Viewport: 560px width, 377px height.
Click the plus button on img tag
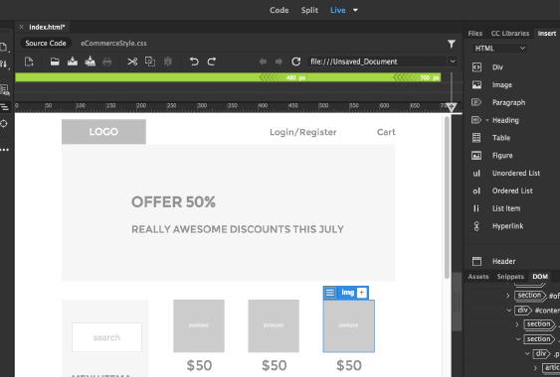pos(362,293)
